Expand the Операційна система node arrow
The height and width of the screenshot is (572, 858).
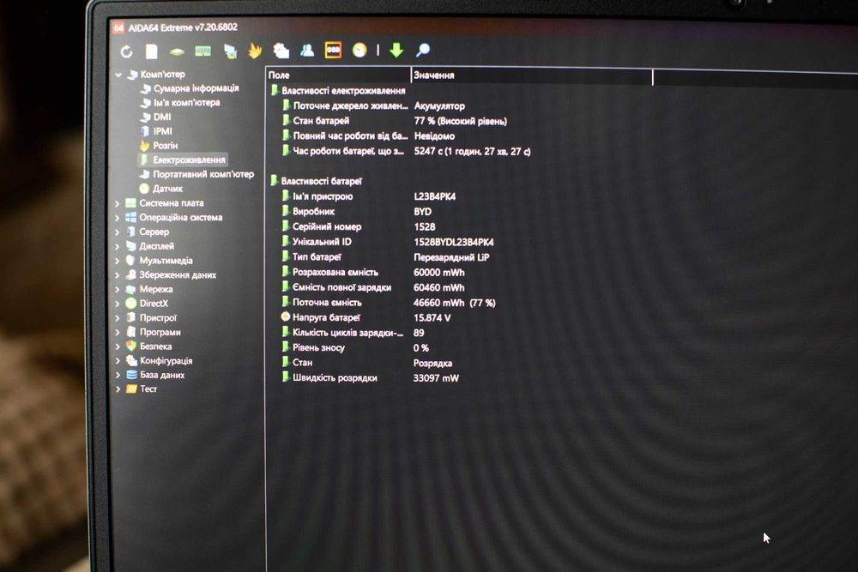coord(117,218)
